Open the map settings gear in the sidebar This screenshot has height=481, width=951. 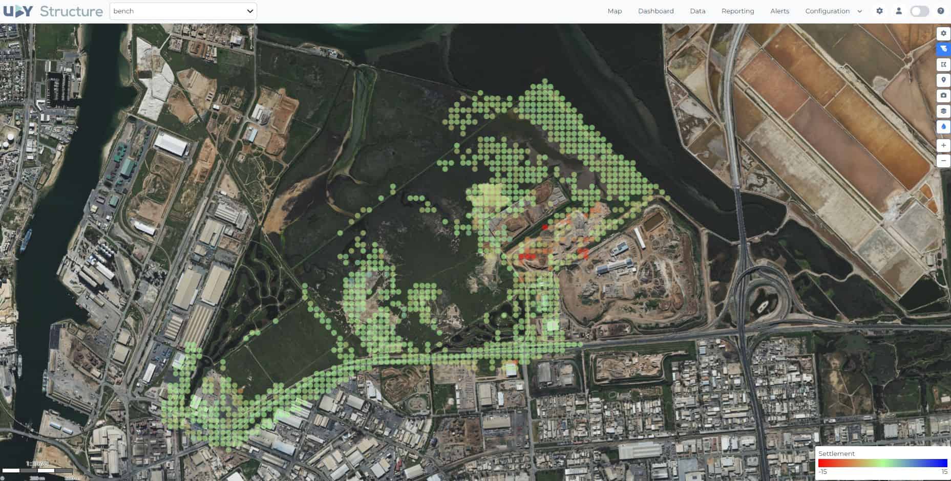[x=943, y=34]
